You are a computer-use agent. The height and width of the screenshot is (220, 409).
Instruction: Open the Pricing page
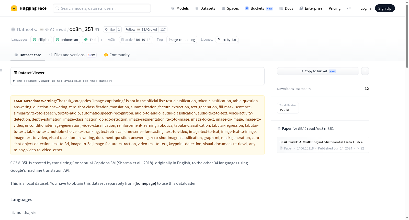click(x=335, y=8)
